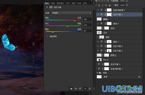This screenshot has height=95, width=145.
Task: Open the fill 100% dropdown arrow
Action: (x=127, y=5)
